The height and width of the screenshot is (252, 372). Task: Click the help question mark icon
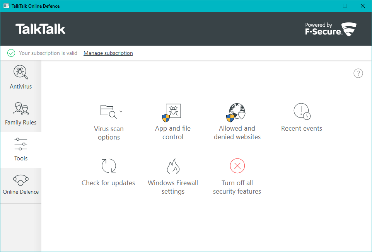358,73
